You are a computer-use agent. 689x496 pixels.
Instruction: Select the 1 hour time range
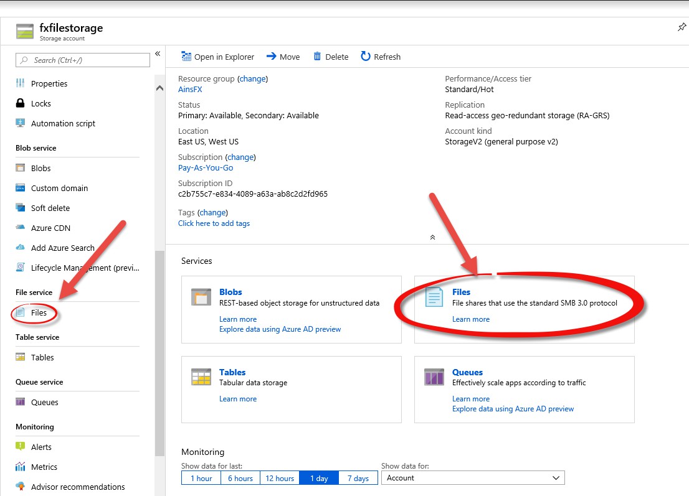[201, 478]
